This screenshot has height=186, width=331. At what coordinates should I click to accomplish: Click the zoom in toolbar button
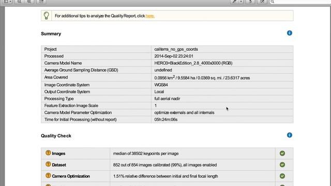pyautogui.click(x=29, y=2)
